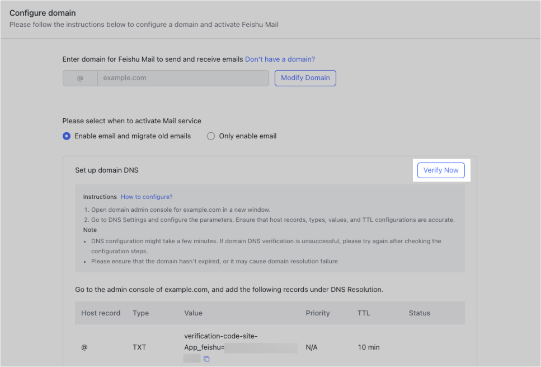This screenshot has height=367, width=541.
Task: Click the "Host record" column header
Action: pyautogui.click(x=101, y=313)
